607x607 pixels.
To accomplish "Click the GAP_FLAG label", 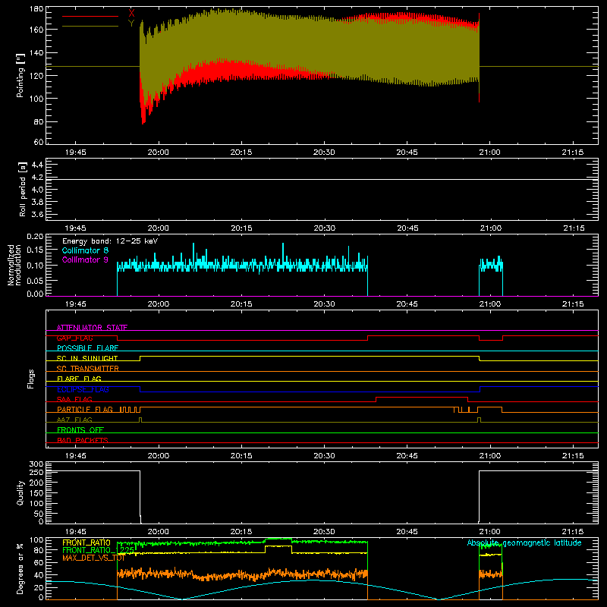I will coord(74,338).
